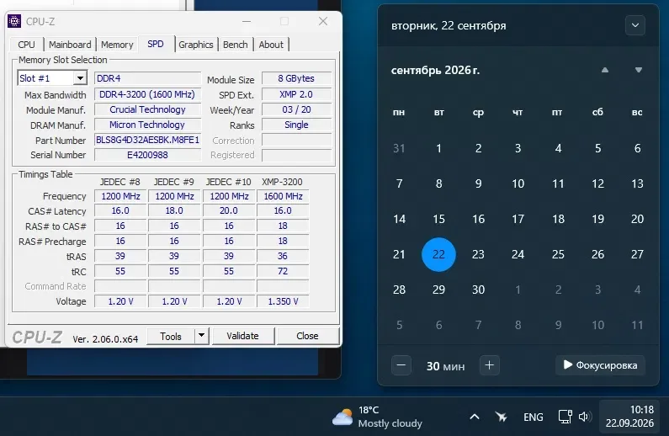Click the Crucial Technology manufacturer value
Viewport: 669px width, 436px height.
pos(147,109)
